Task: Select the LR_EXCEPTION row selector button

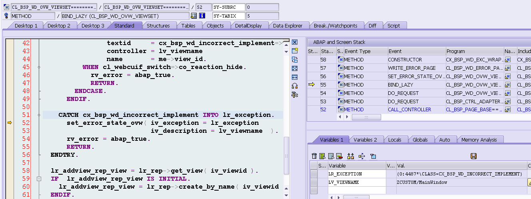Action: point(314,174)
